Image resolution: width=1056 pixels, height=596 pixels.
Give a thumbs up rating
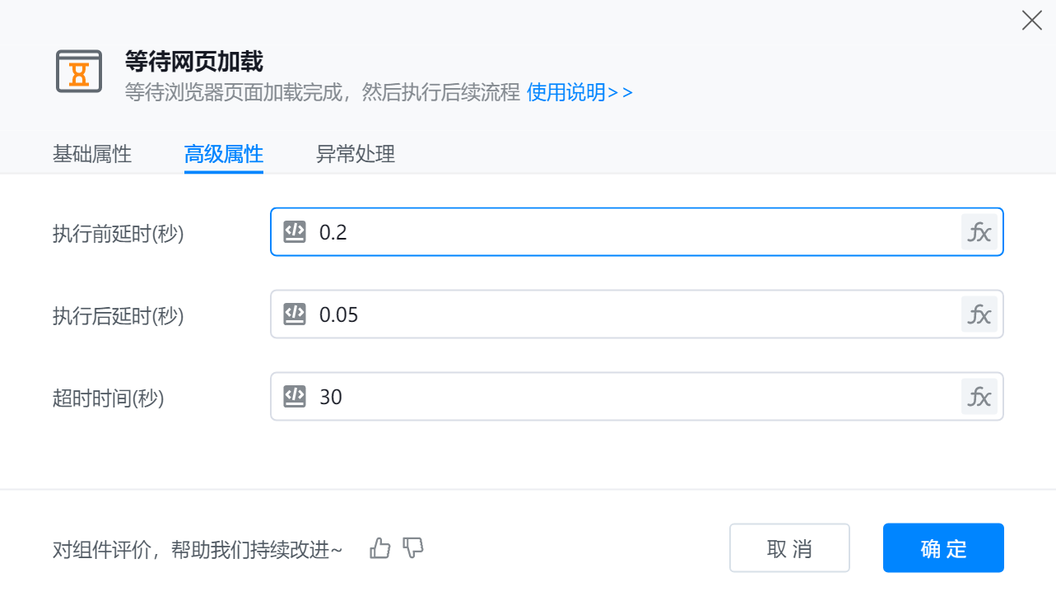(x=379, y=548)
